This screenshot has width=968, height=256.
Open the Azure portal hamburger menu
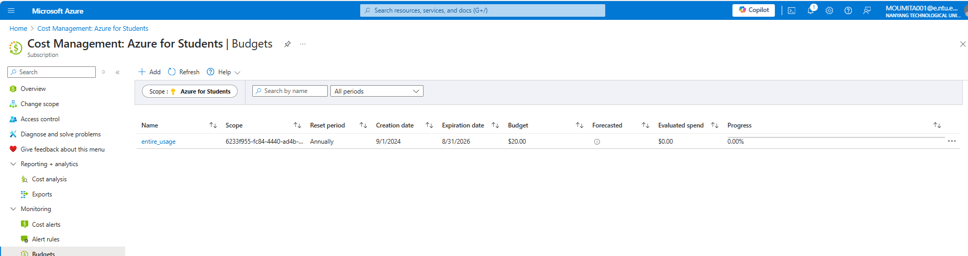pos(11,10)
